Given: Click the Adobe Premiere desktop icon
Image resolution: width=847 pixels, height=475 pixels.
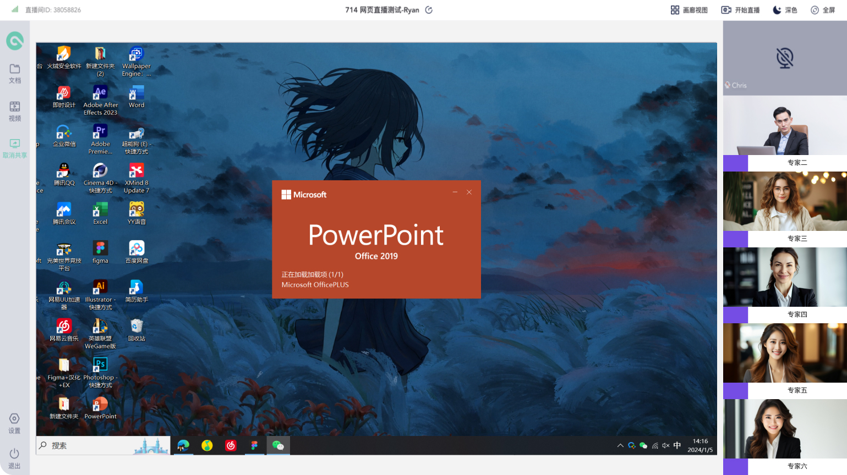Looking at the screenshot, I should tap(100, 139).
